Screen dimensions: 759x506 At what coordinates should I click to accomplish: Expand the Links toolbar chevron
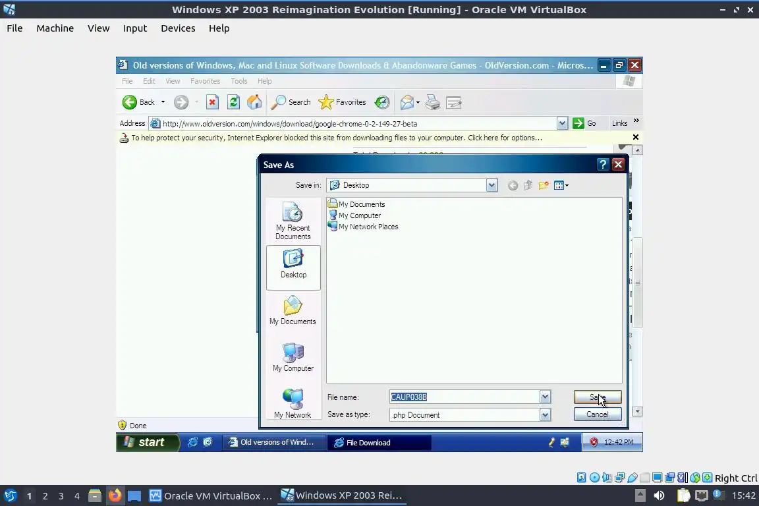pyautogui.click(x=636, y=121)
